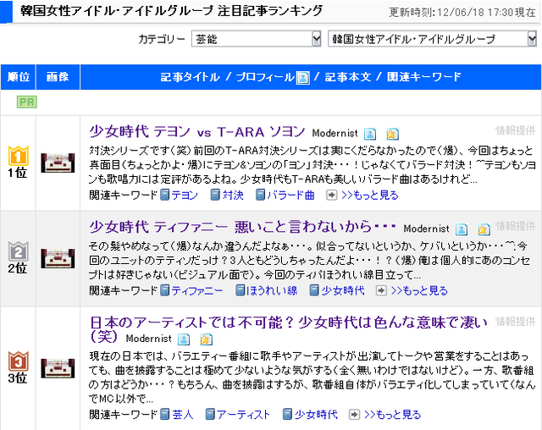Click keyword link 対決
This screenshot has width=542, height=430.
[x=233, y=196]
